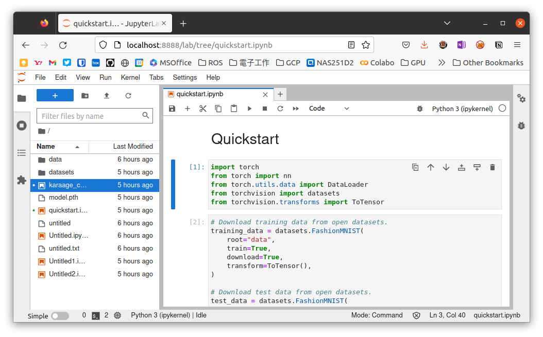The height and width of the screenshot is (337, 543).
Task: Show more bookmarks with the double chevron
Action: coord(442,63)
